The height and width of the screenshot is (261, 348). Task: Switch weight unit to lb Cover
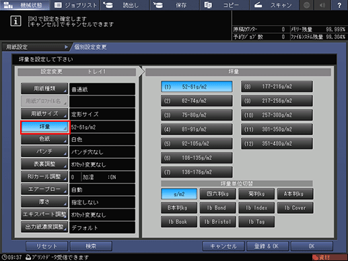click(295, 208)
